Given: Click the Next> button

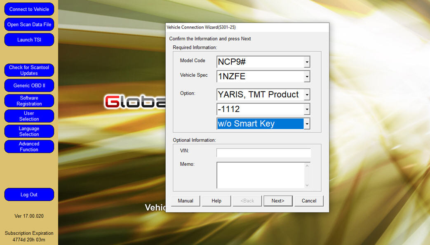Looking at the screenshot, I should pyautogui.click(x=278, y=201).
